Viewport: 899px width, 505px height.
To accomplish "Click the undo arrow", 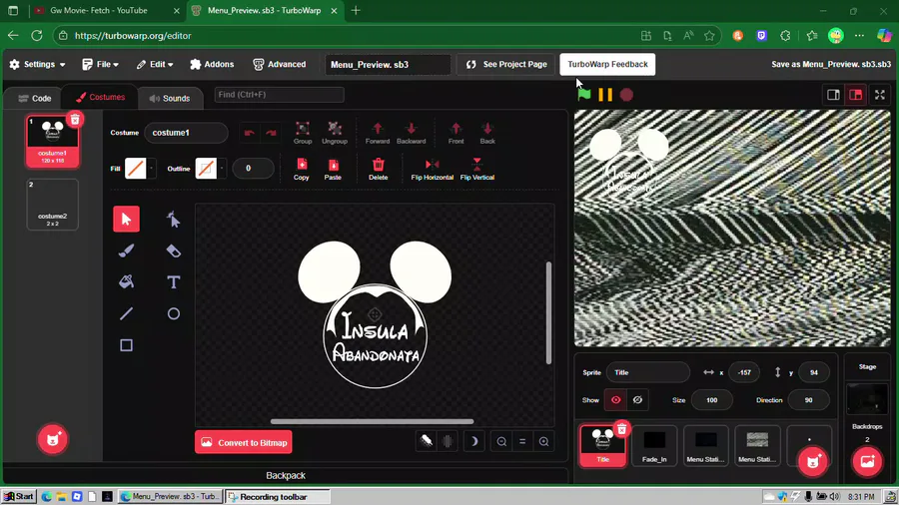I will [x=249, y=133].
